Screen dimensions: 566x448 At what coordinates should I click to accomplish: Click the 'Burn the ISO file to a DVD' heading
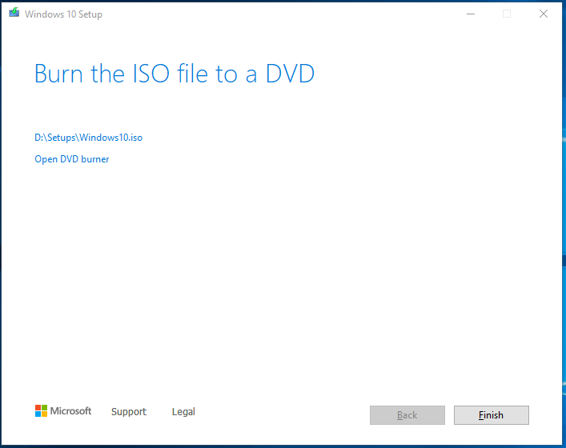point(175,74)
